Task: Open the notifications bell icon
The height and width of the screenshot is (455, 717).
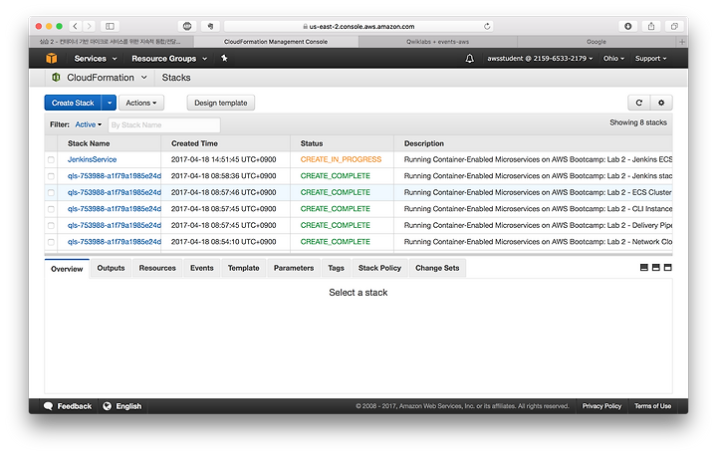Action: click(469, 59)
